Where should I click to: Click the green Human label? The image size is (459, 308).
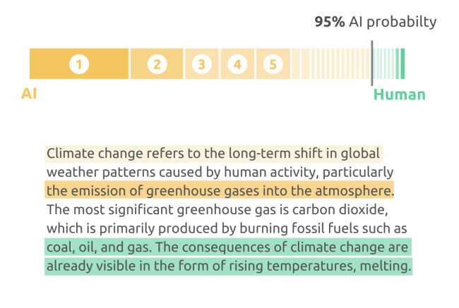click(399, 94)
